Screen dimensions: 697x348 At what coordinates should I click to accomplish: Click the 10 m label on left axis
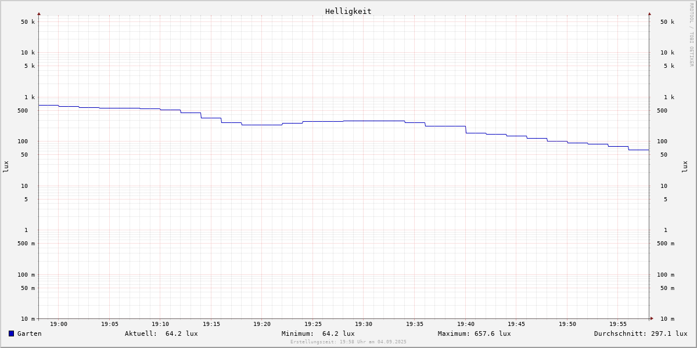pos(28,319)
